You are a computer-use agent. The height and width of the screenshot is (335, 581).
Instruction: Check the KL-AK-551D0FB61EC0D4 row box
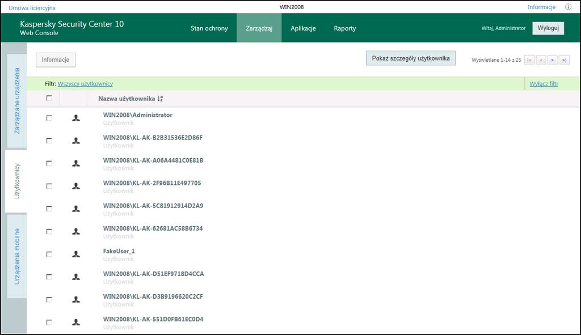click(49, 323)
